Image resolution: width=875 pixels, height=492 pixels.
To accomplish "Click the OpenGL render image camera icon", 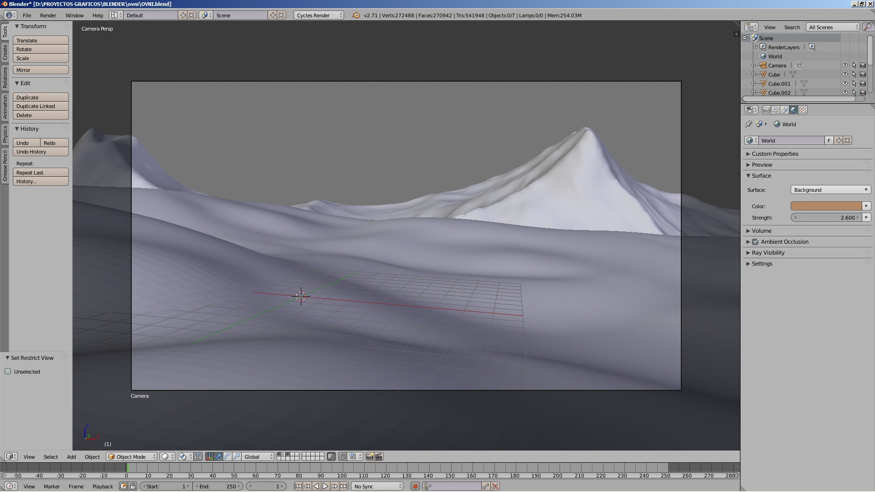I will [370, 456].
